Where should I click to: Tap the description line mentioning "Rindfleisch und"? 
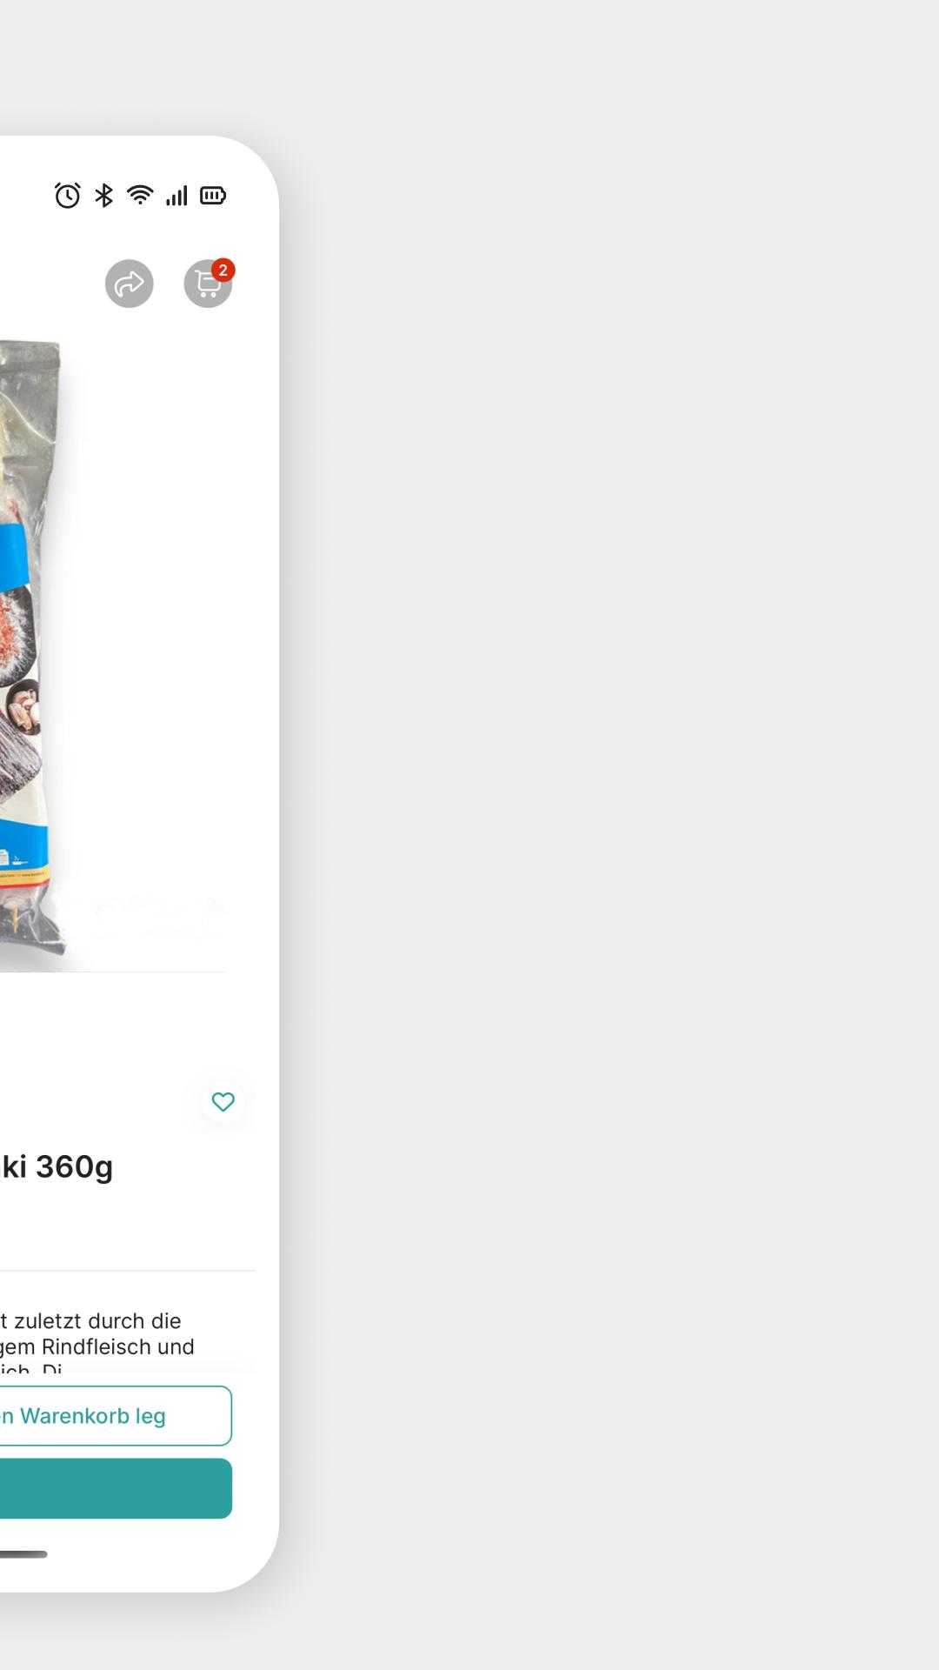pos(97,1347)
